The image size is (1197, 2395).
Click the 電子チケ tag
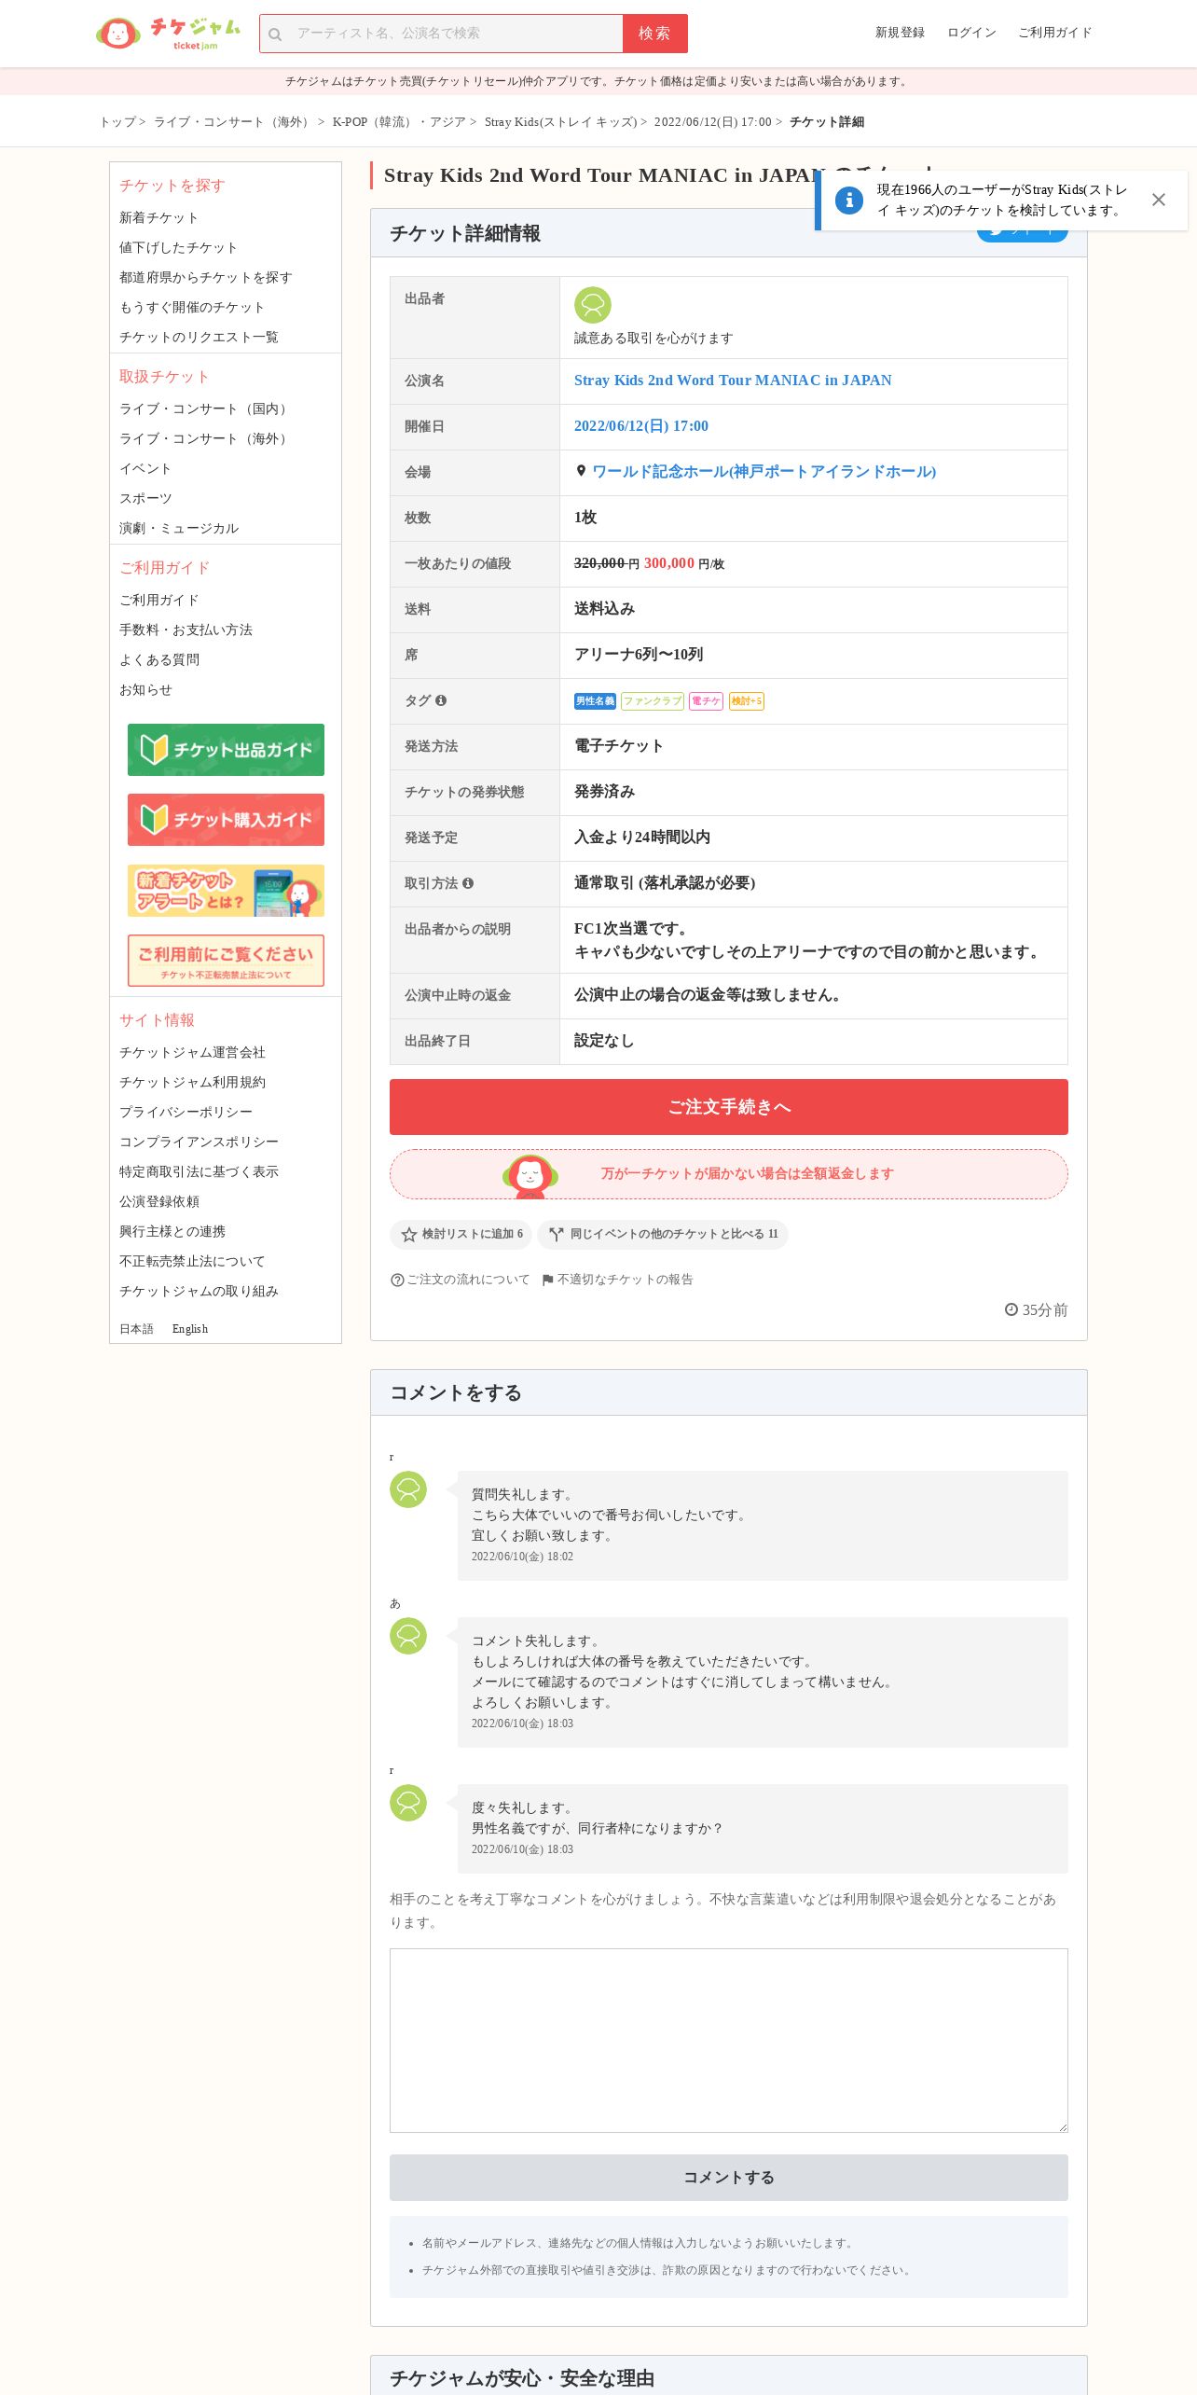pyautogui.click(x=706, y=701)
